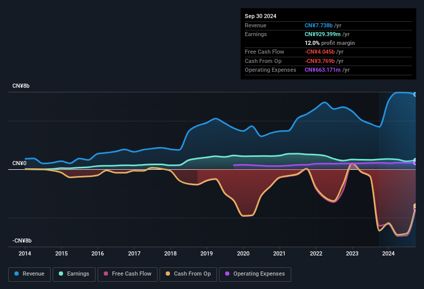Click the earnings value CN¥929.399m

point(323,34)
